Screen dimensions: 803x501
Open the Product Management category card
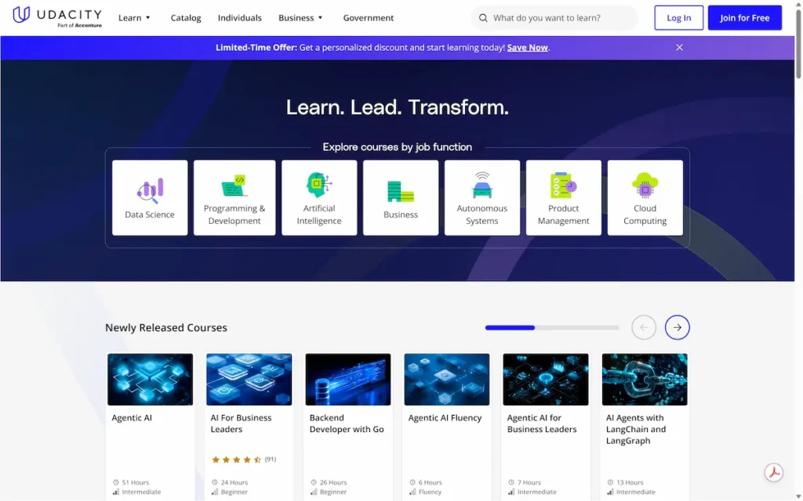[x=563, y=197]
